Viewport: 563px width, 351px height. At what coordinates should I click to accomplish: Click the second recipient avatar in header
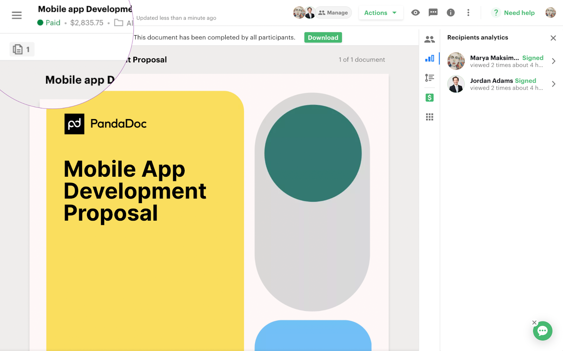[310, 13]
